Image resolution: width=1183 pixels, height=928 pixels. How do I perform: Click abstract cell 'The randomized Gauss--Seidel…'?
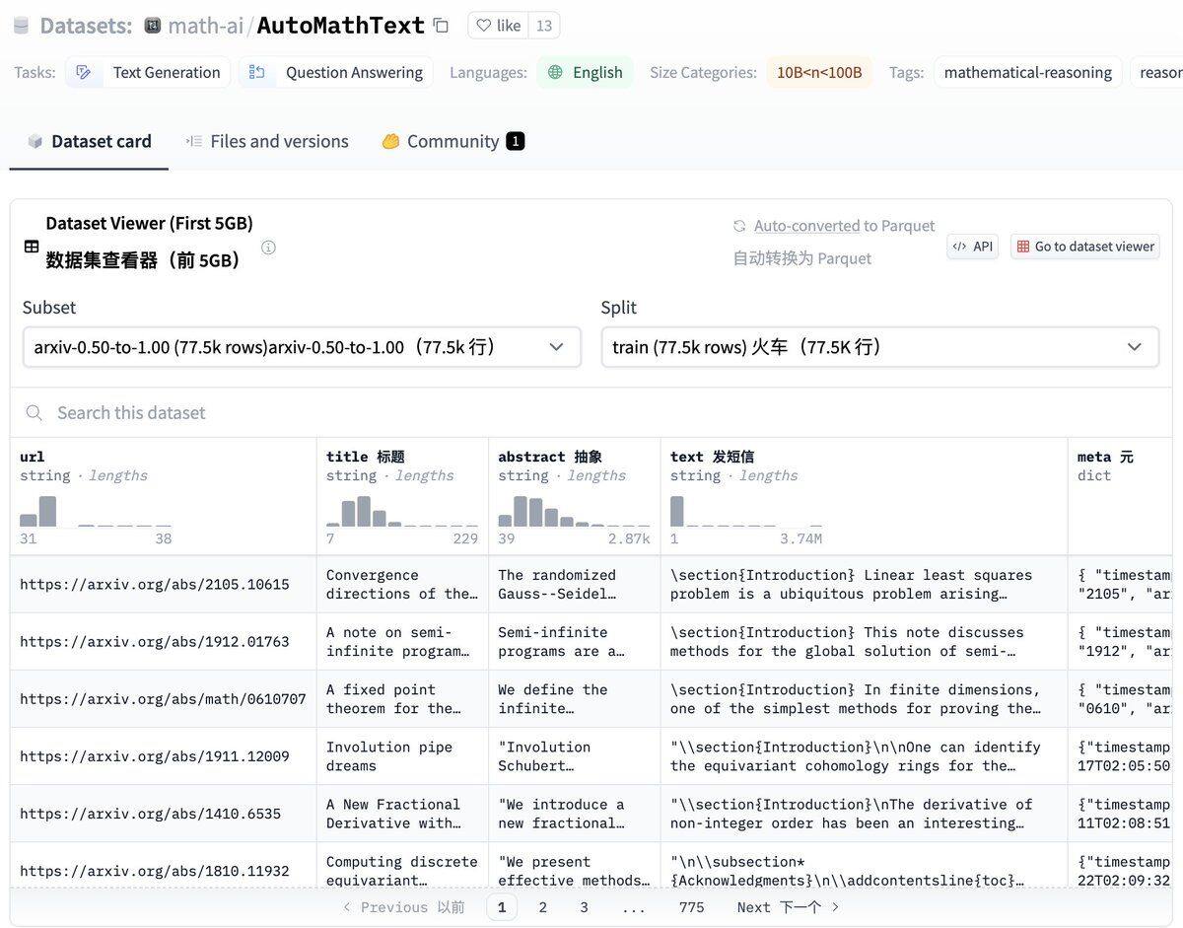tap(575, 585)
